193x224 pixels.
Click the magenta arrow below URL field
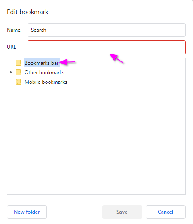(116, 58)
